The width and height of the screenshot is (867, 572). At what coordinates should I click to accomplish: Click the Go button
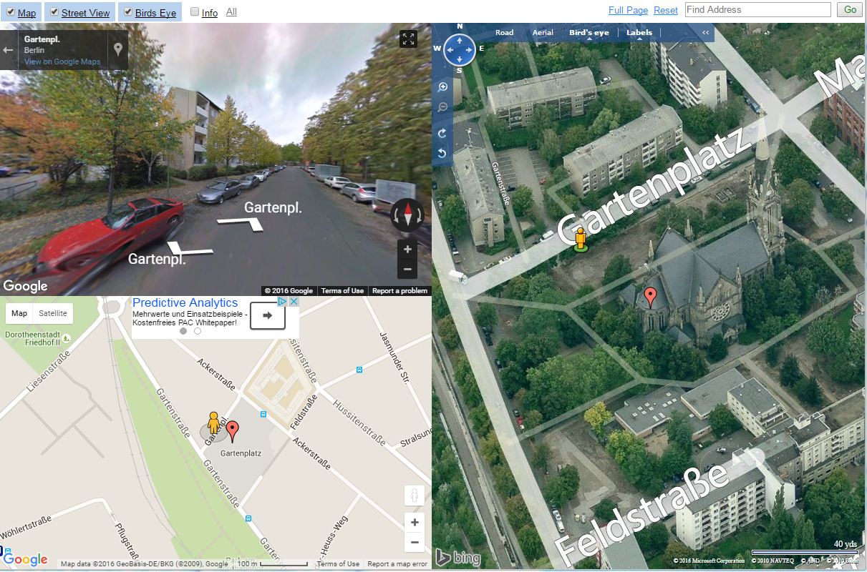click(850, 9)
